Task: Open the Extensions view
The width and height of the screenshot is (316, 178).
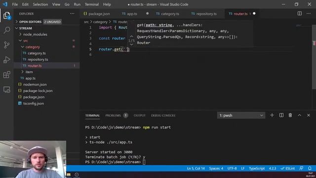Action: tap(6, 75)
